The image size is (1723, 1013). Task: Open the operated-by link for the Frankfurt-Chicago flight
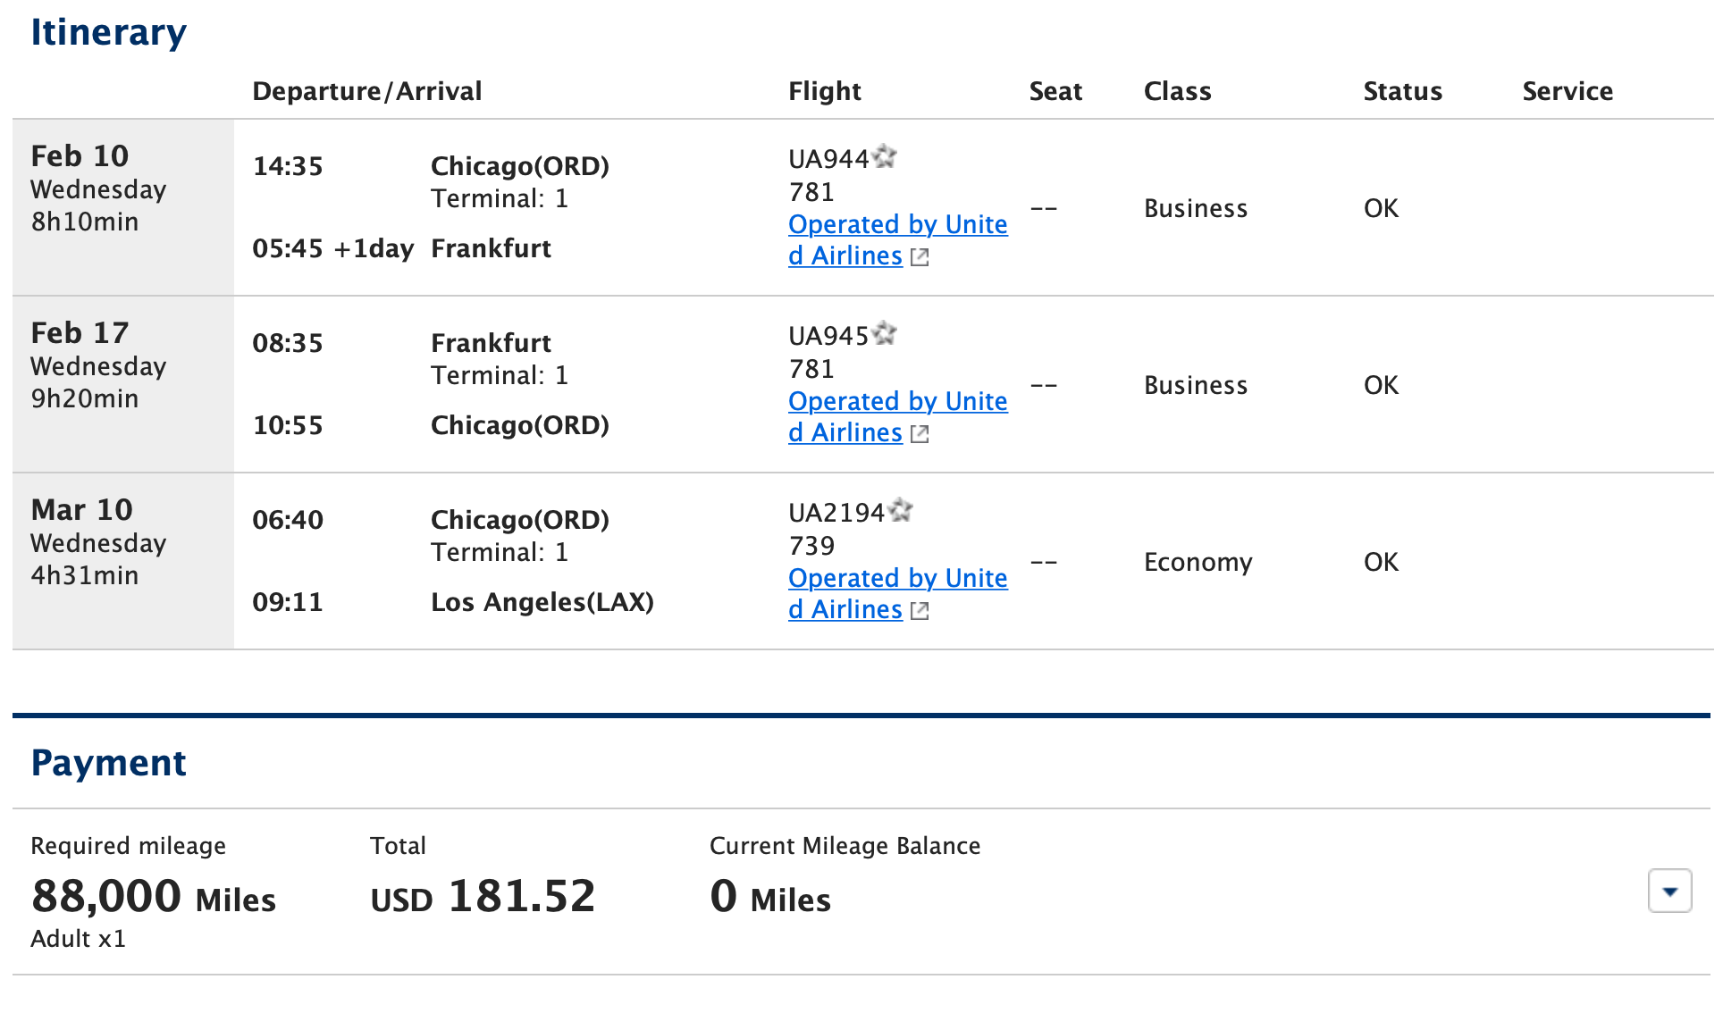(896, 416)
